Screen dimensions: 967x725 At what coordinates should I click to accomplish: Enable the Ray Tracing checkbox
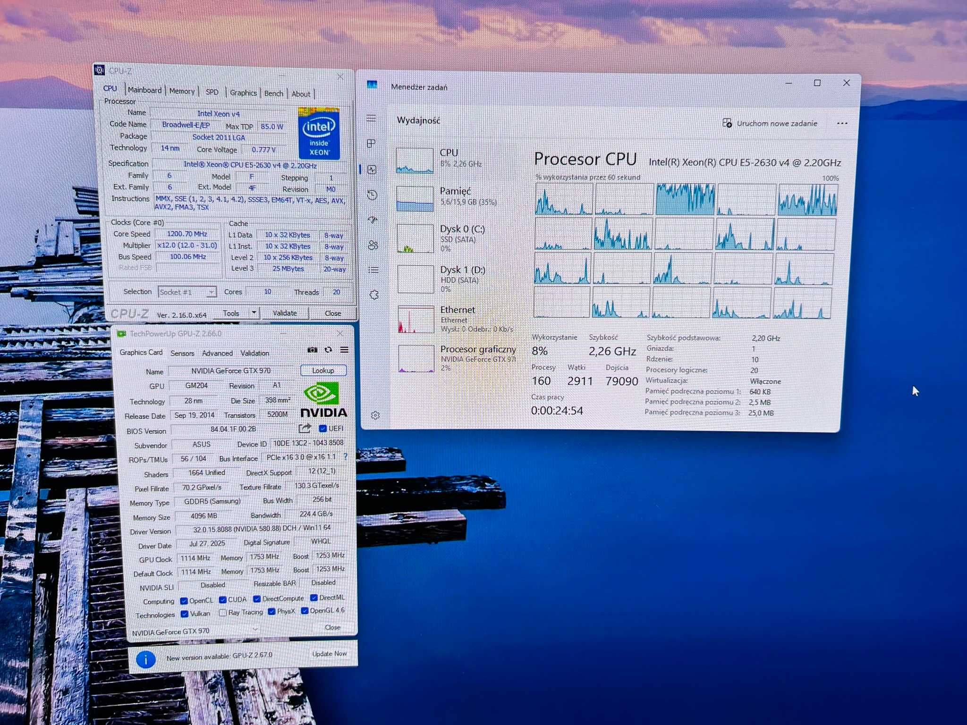pyautogui.click(x=223, y=613)
